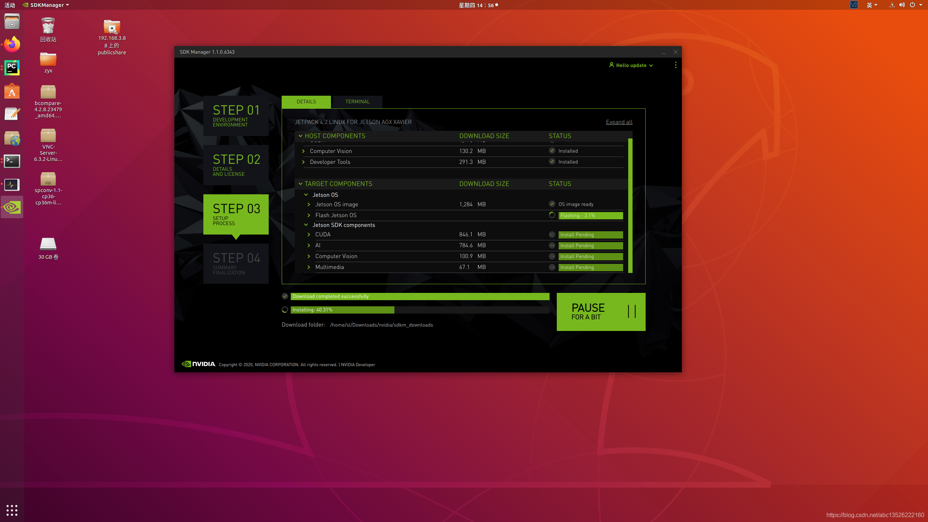
Task: Open the download folder path link
Action: [x=381, y=325]
